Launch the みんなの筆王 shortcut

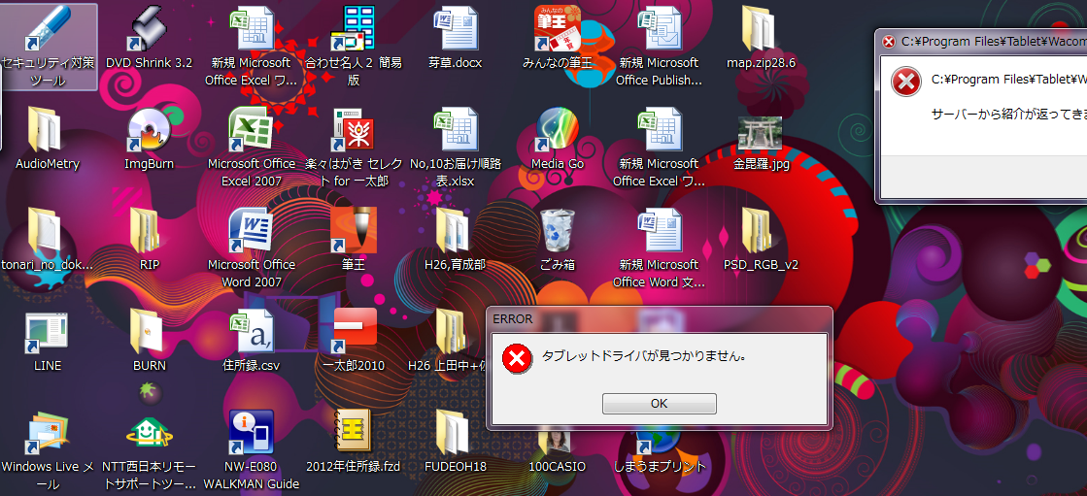tap(557, 38)
